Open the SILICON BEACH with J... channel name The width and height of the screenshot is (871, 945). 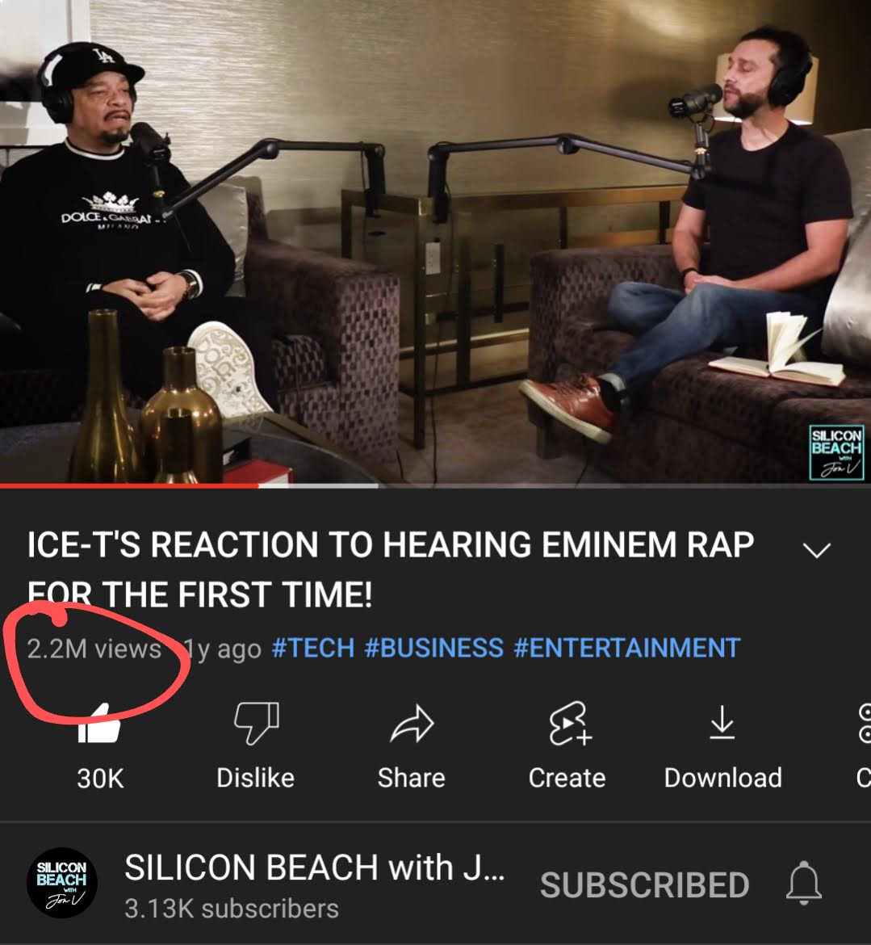coord(315,867)
